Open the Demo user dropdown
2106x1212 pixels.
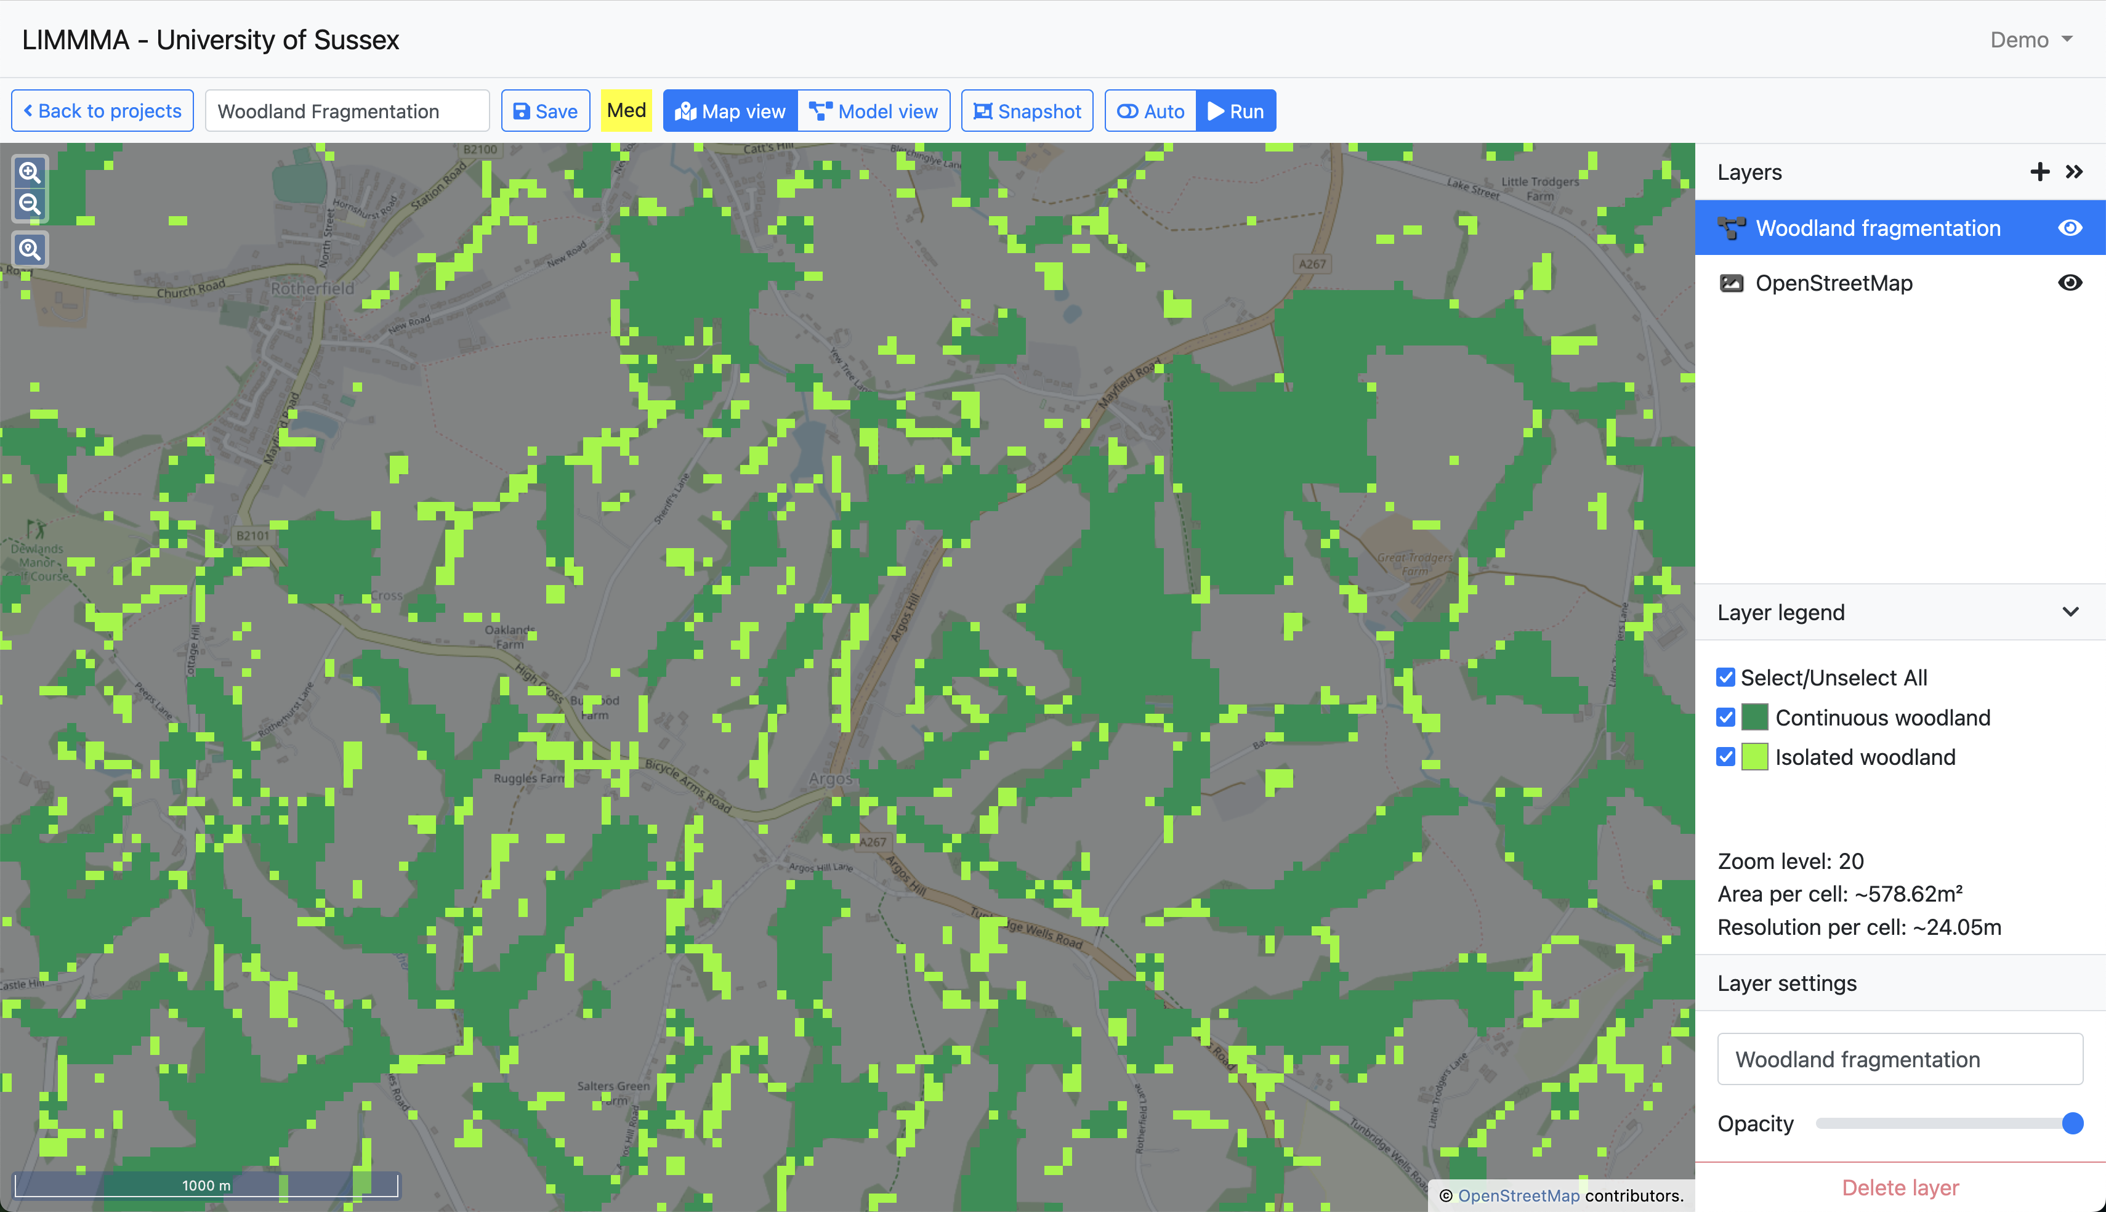coord(2030,40)
